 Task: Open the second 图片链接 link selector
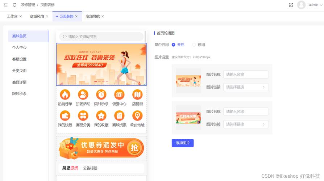tap(246, 124)
